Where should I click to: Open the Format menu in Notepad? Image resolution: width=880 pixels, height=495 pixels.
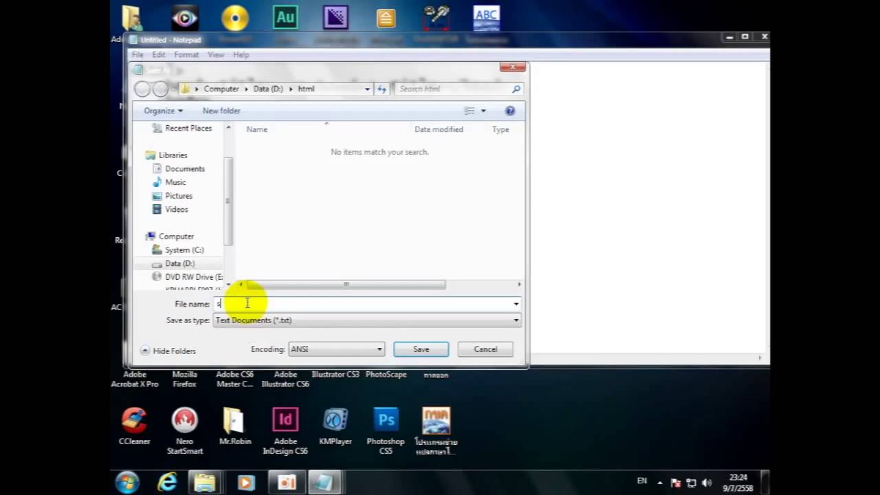(186, 54)
